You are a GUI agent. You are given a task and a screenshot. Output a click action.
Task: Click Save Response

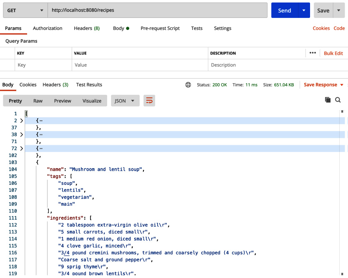(x=320, y=84)
